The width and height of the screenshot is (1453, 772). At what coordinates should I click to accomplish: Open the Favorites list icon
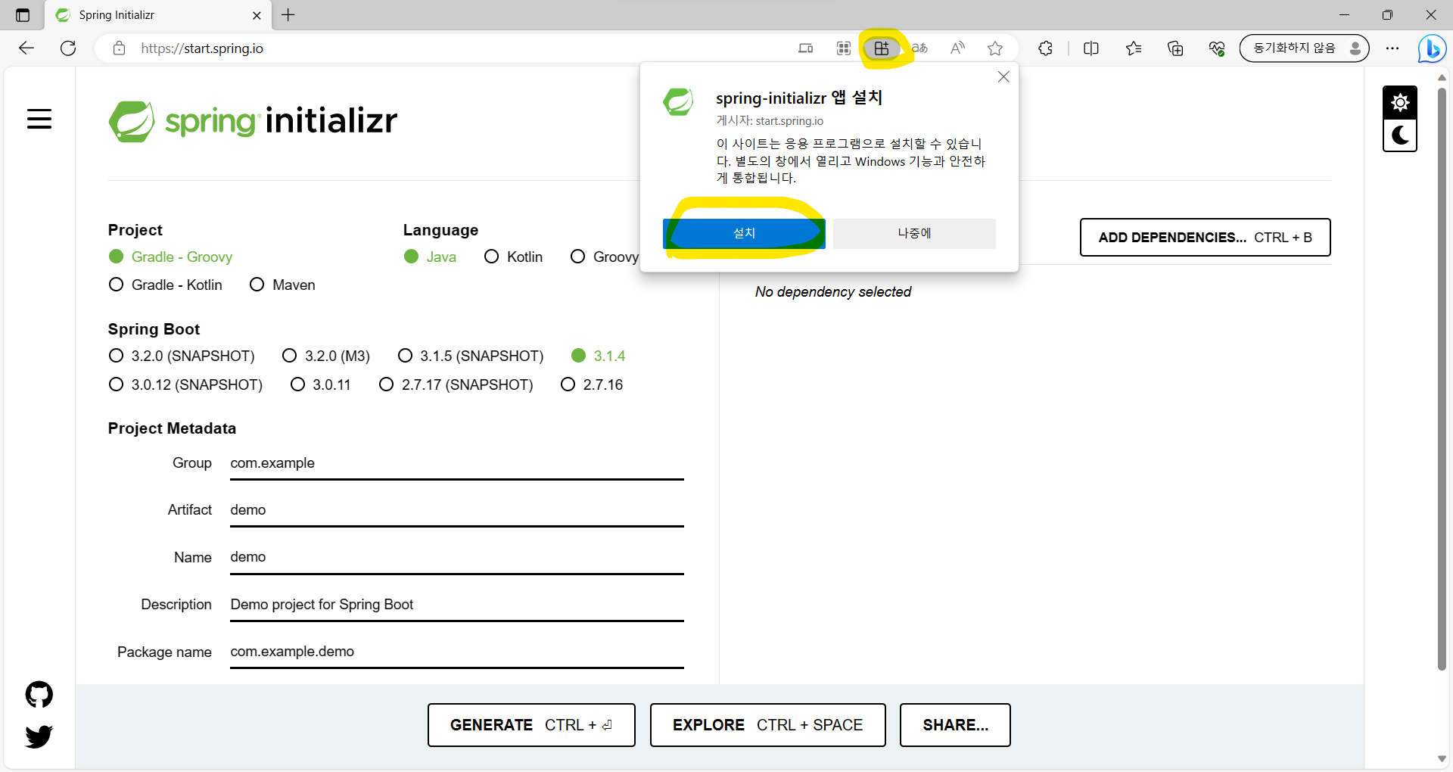tap(1133, 48)
